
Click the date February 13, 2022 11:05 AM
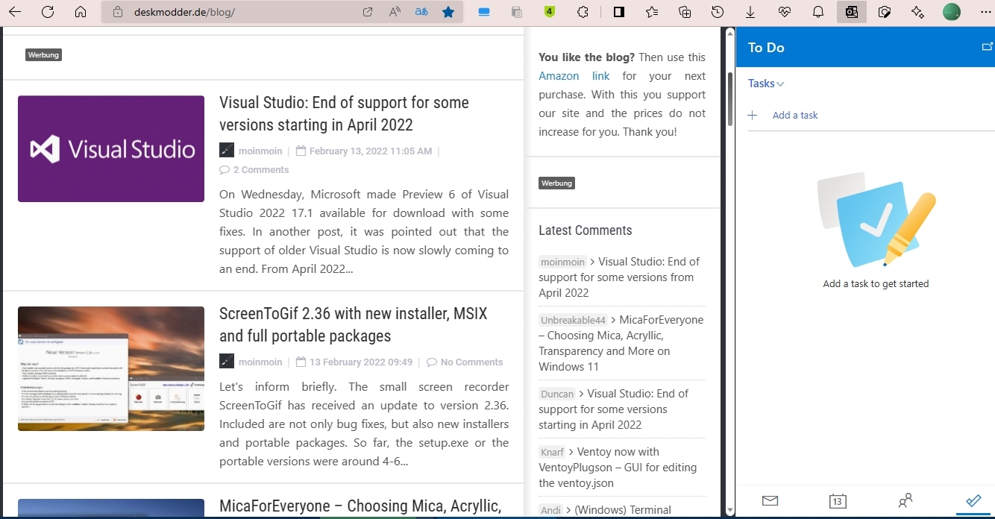[371, 151]
